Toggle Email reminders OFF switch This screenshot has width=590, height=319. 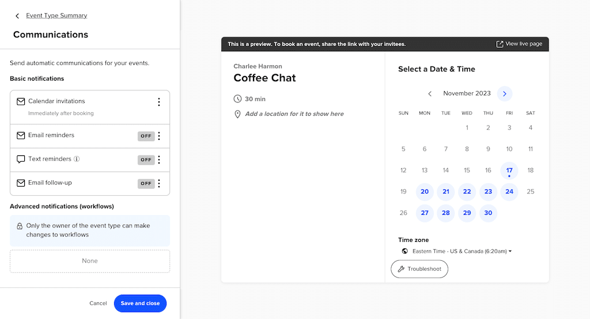click(x=146, y=136)
